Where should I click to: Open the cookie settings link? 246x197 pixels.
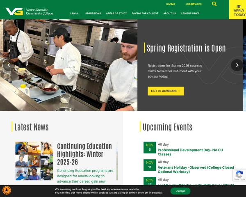pos(157,193)
